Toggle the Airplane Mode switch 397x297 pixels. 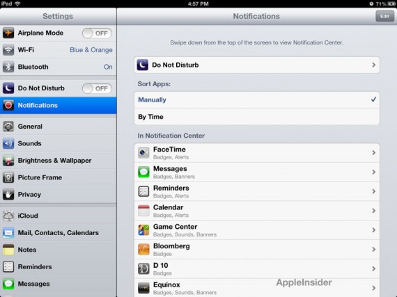click(97, 33)
